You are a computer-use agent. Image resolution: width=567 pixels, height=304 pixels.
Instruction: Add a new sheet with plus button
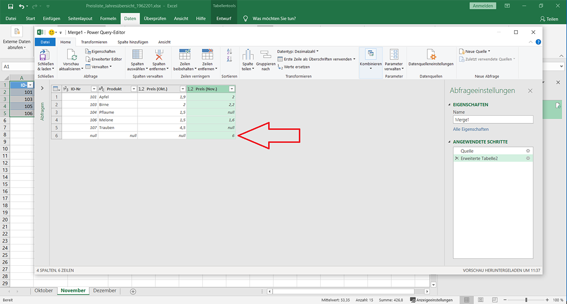pyautogui.click(x=133, y=291)
